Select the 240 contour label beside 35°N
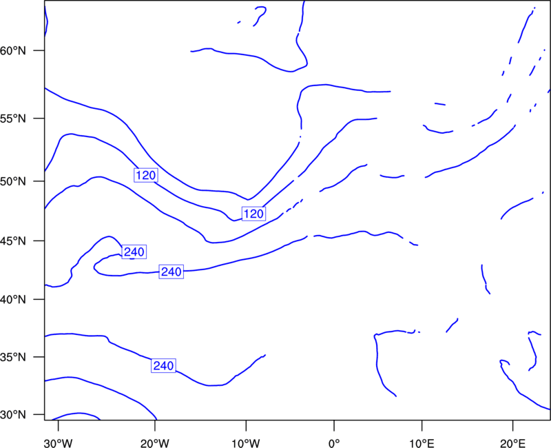The width and height of the screenshot is (551, 448). [x=163, y=366]
